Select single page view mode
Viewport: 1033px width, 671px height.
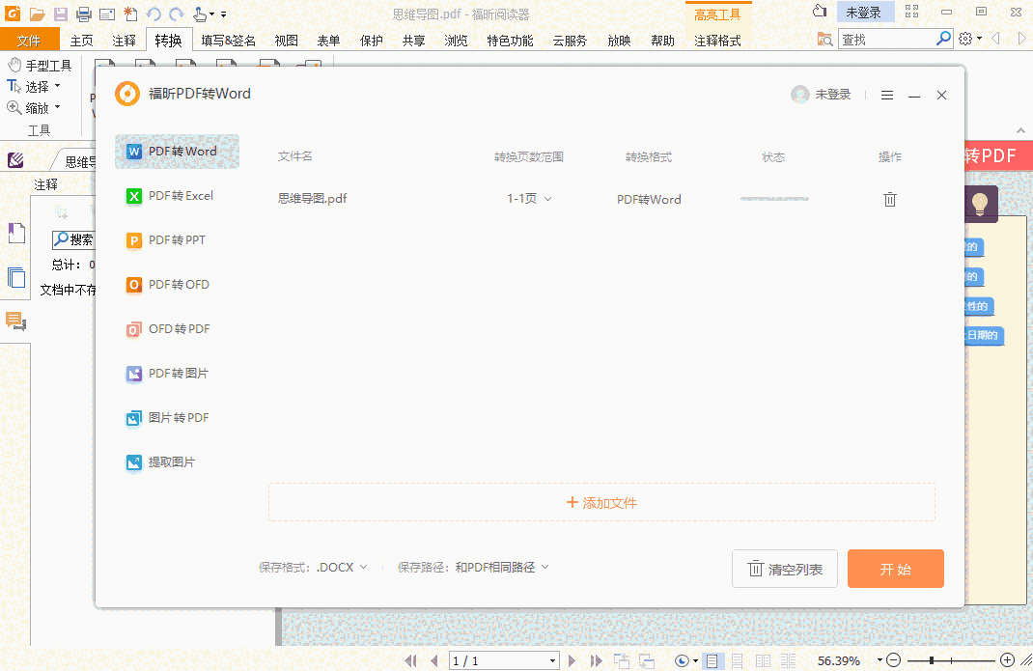click(712, 660)
